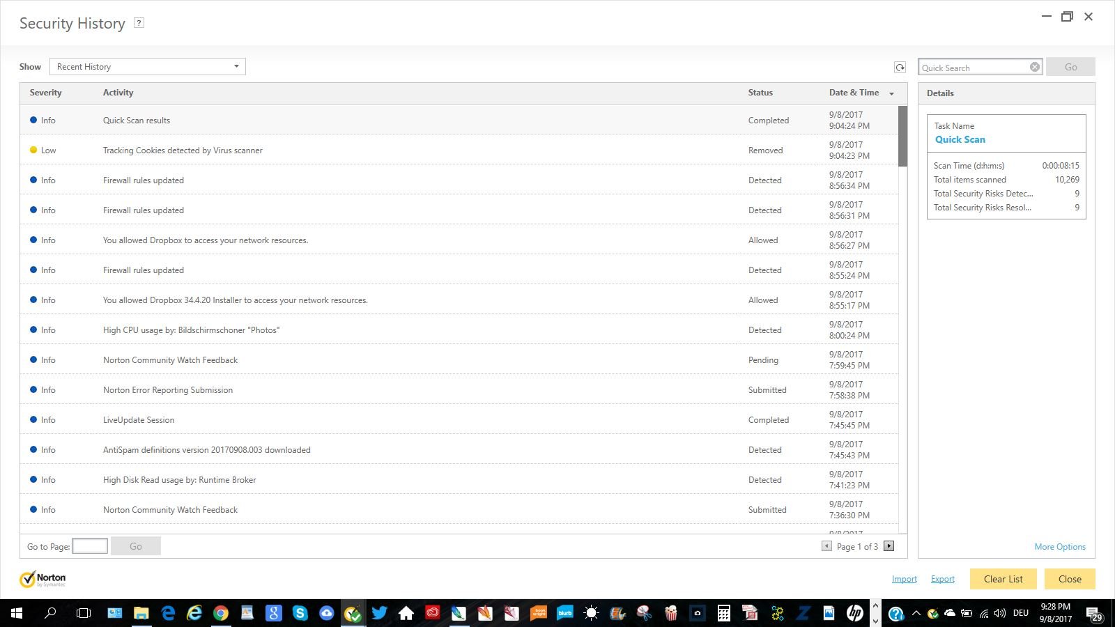Viewport: 1115px width, 627px height.
Task: Select Norton Community Watch Feedback Submitted row
Action: click(x=459, y=509)
